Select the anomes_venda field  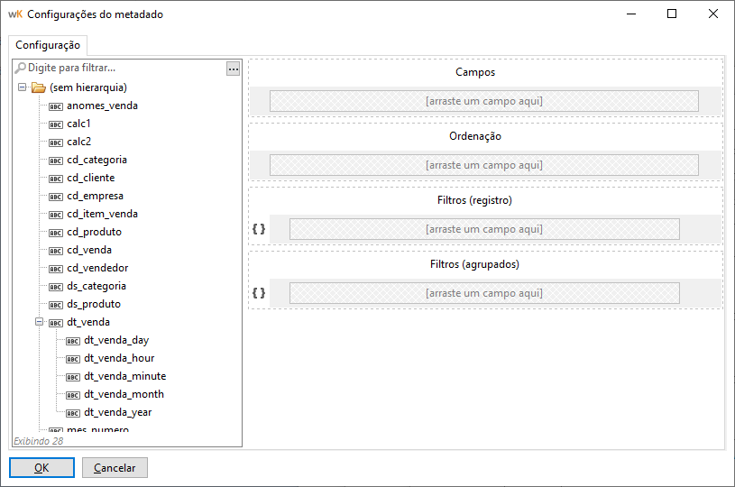(x=102, y=106)
